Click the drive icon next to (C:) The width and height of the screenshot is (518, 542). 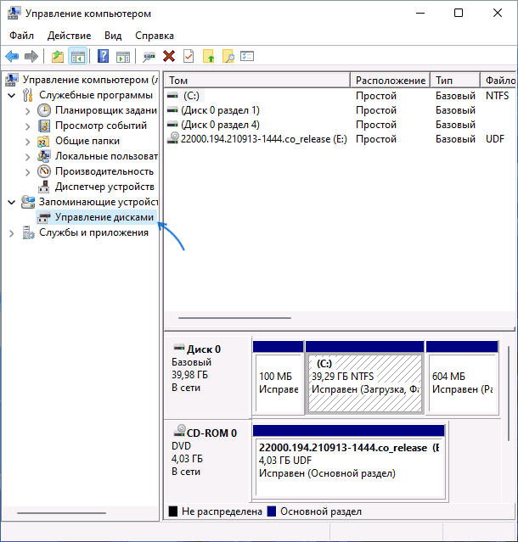point(172,95)
